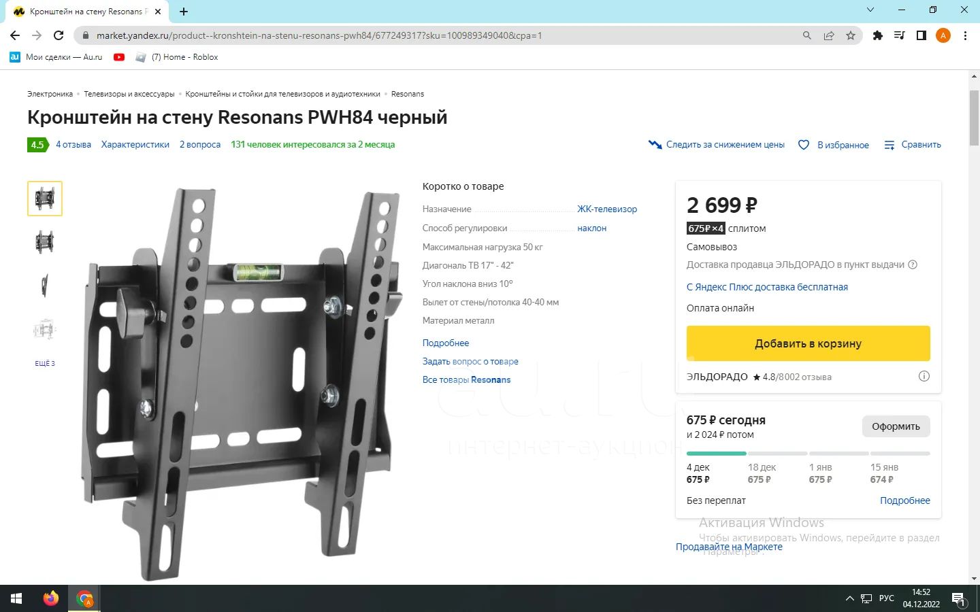Click the ЖК-телевизор link

[607, 209]
